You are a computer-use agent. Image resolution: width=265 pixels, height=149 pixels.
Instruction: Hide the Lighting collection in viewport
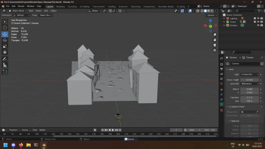[258, 18]
